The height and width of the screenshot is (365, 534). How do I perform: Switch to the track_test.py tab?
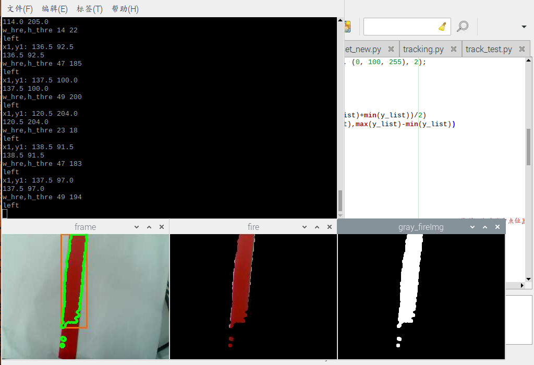pos(489,50)
